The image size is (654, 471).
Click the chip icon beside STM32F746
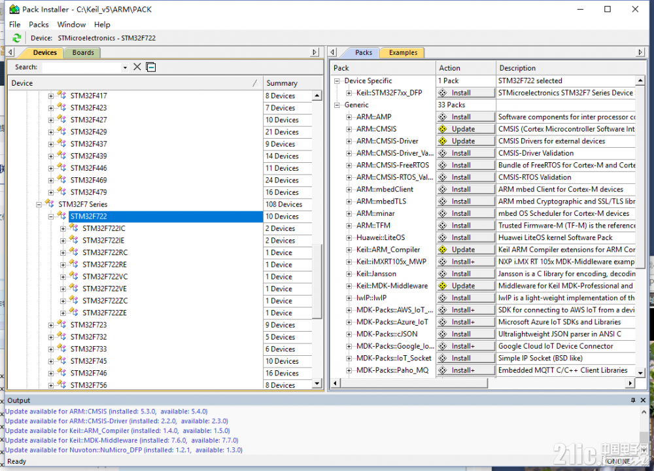[x=61, y=372]
